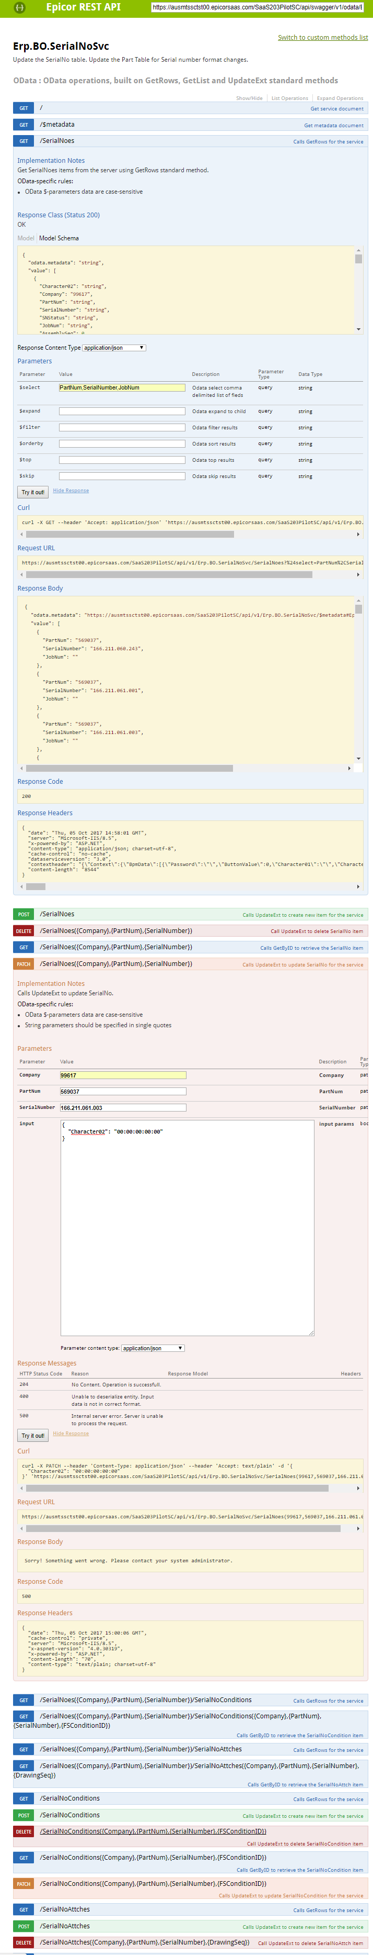Open the Get service document link

[336, 108]
